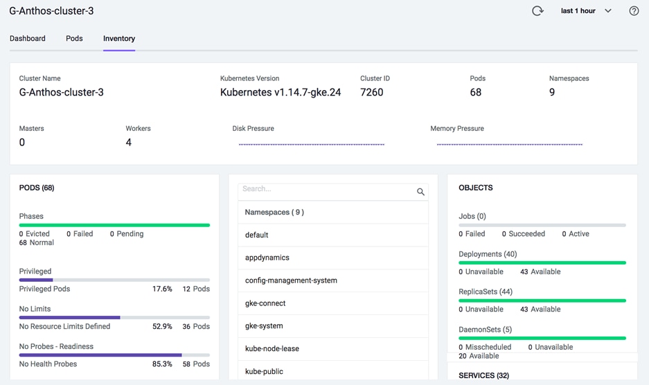
Task: Select the gke-system namespace
Action: pos(332,326)
